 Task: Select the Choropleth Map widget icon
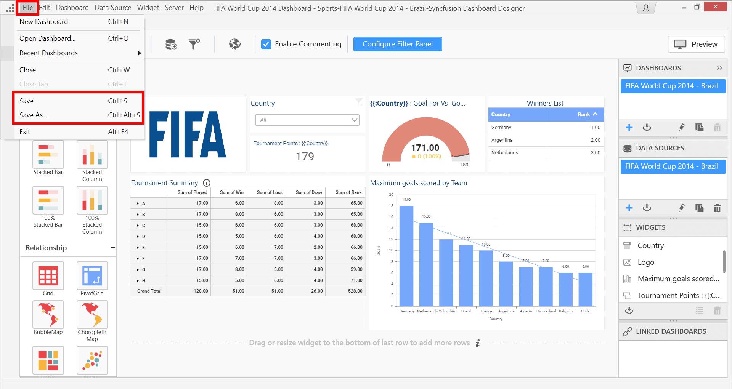pos(92,314)
